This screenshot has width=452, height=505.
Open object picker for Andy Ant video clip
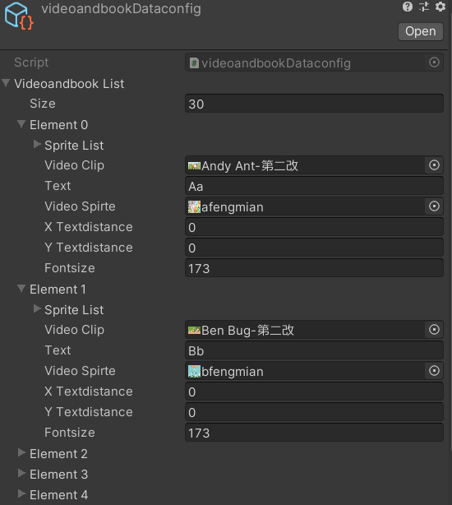(x=434, y=165)
